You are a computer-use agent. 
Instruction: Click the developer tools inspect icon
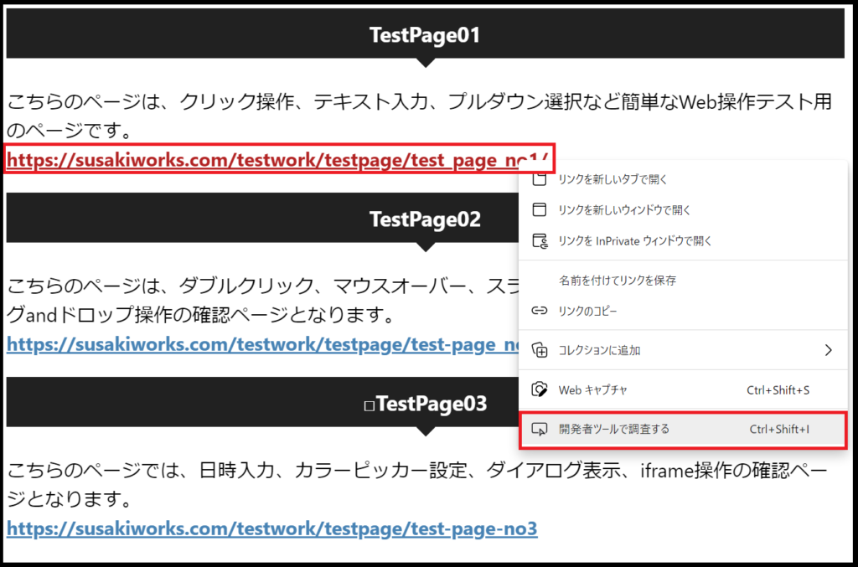[x=540, y=429]
